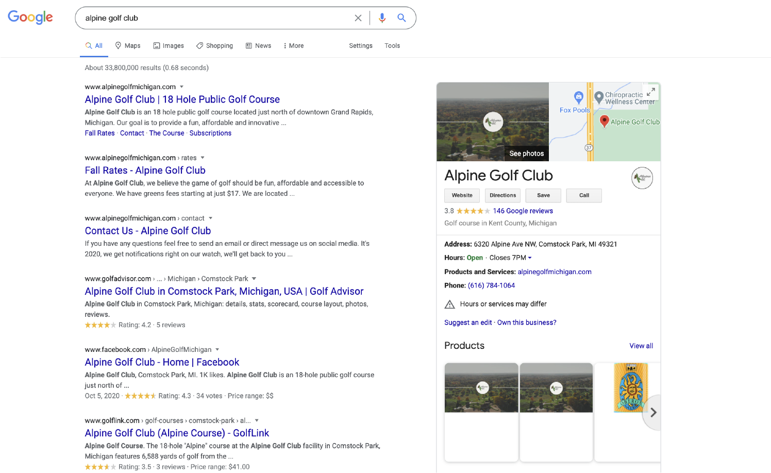Click the phone number (616) 784-1064
771x473 pixels.
(x=491, y=285)
